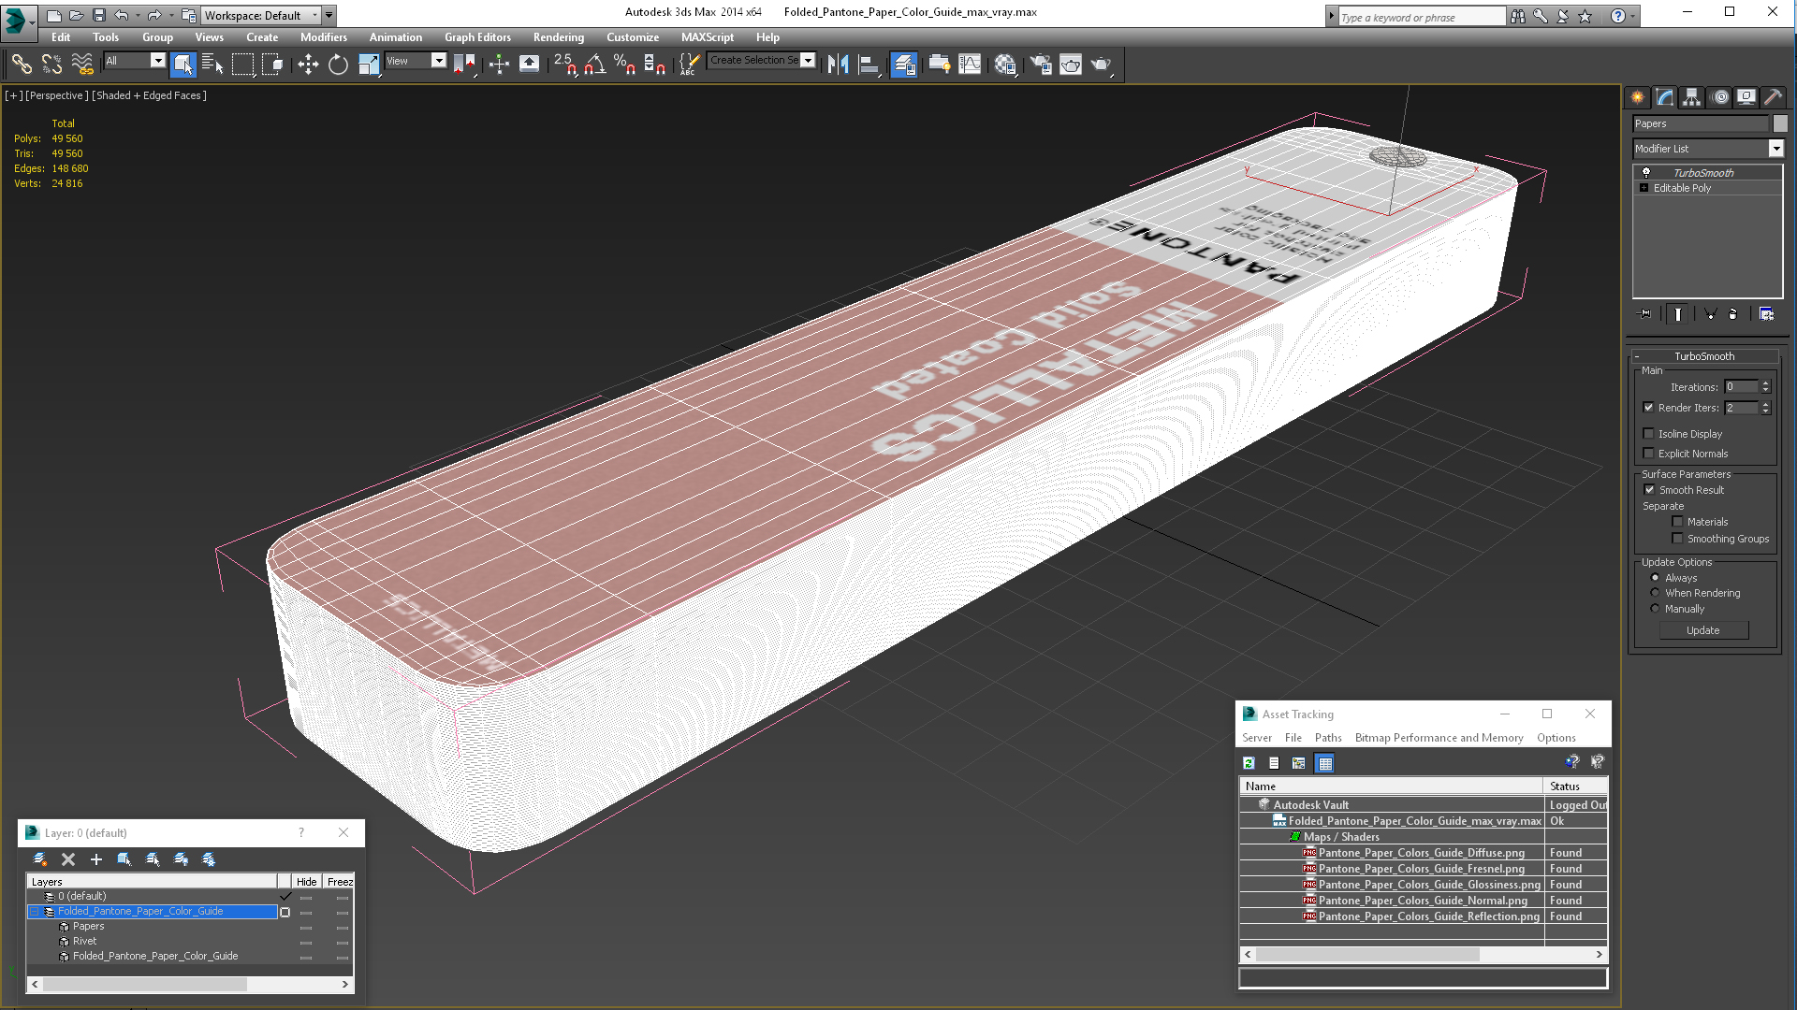Screen dimensions: 1797x1010
Task: Open the Paths menu in Asset Tracking
Action: (x=1328, y=738)
